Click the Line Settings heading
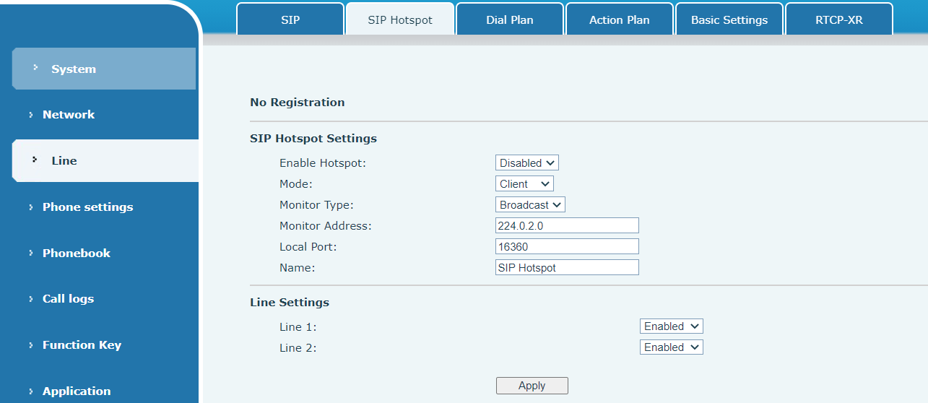 (x=290, y=303)
